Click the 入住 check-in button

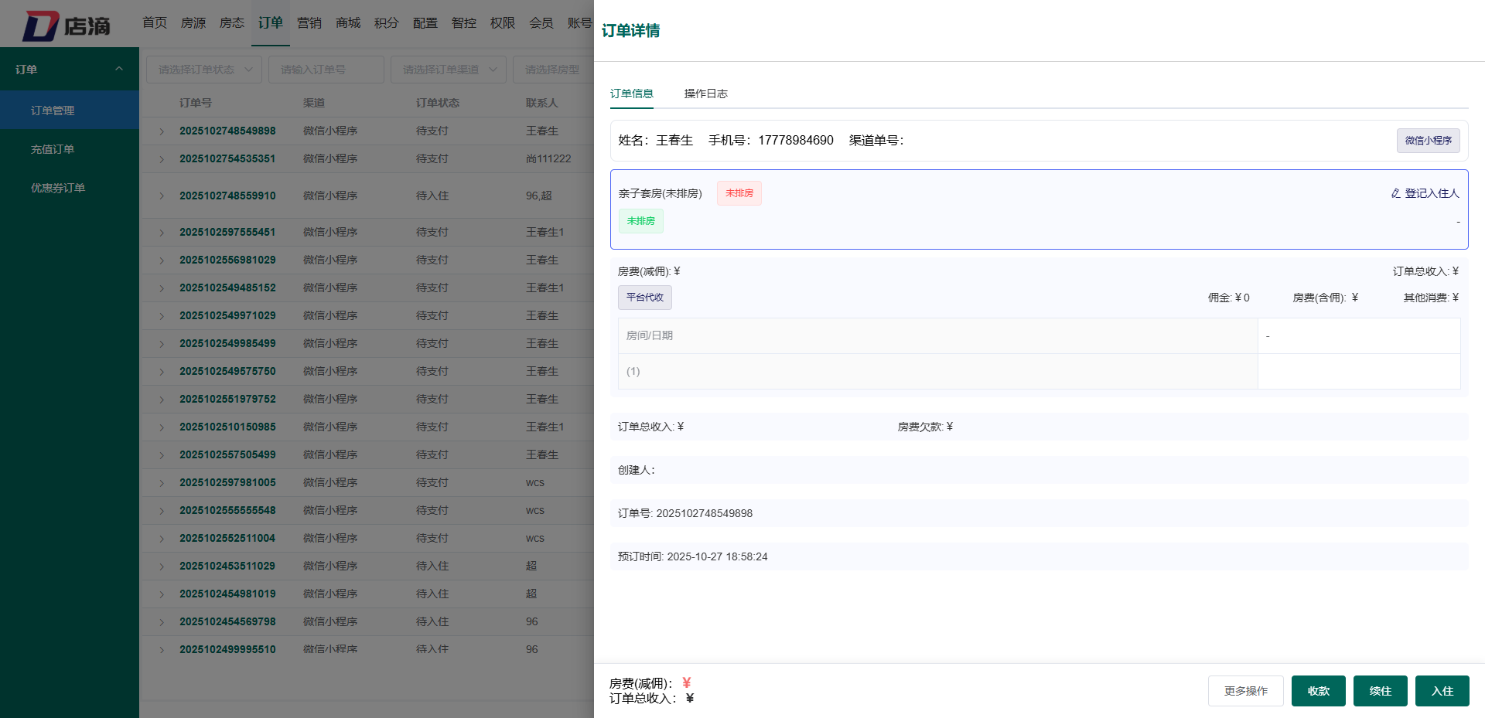point(1442,690)
